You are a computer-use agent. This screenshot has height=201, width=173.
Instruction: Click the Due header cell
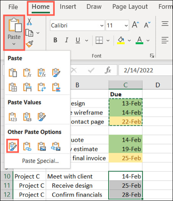click(x=126, y=94)
